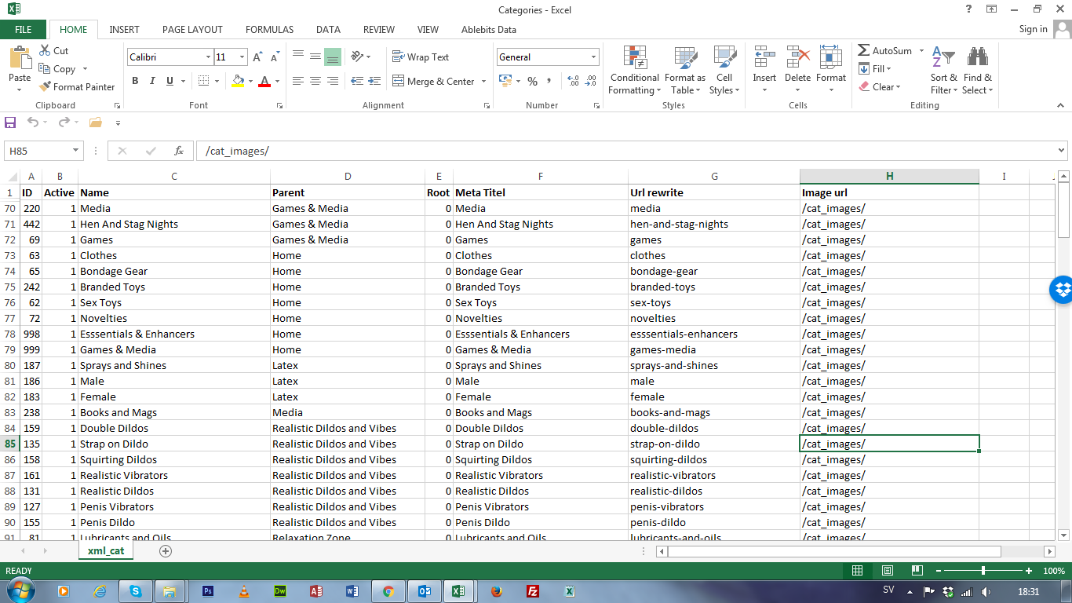Click the Format Painter brush icon
Screen dimensions: 1072x603
[46, 87]
